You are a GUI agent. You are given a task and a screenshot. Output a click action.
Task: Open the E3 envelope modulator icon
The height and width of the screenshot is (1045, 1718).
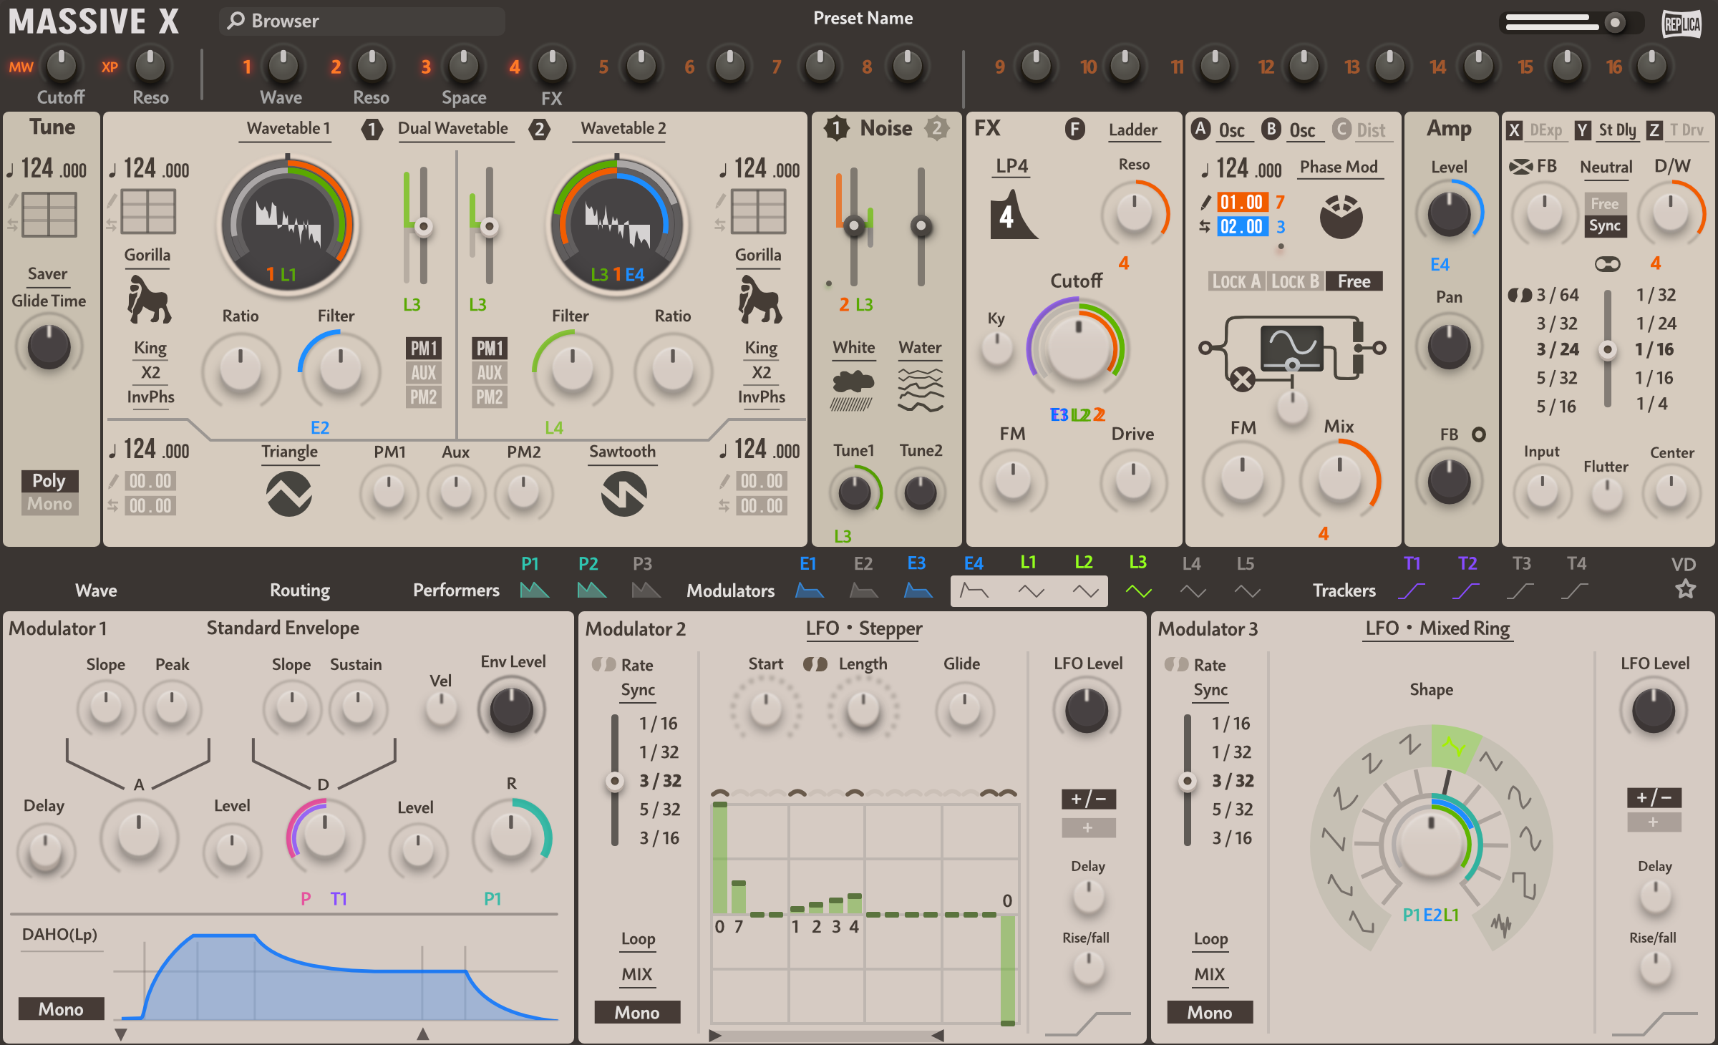click(918, 590)
